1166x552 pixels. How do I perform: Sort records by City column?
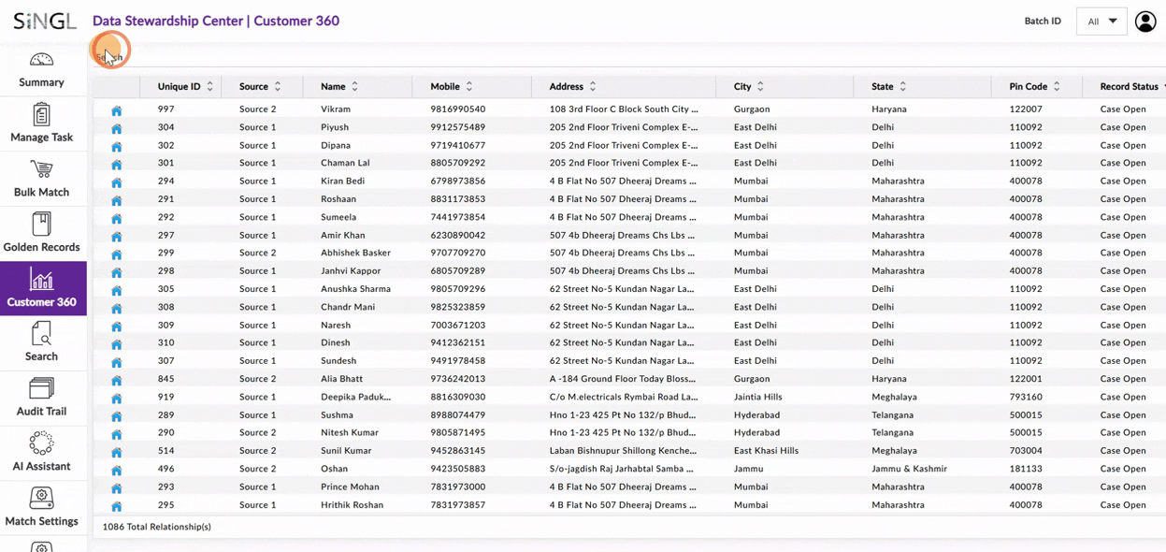pos(760,86)
